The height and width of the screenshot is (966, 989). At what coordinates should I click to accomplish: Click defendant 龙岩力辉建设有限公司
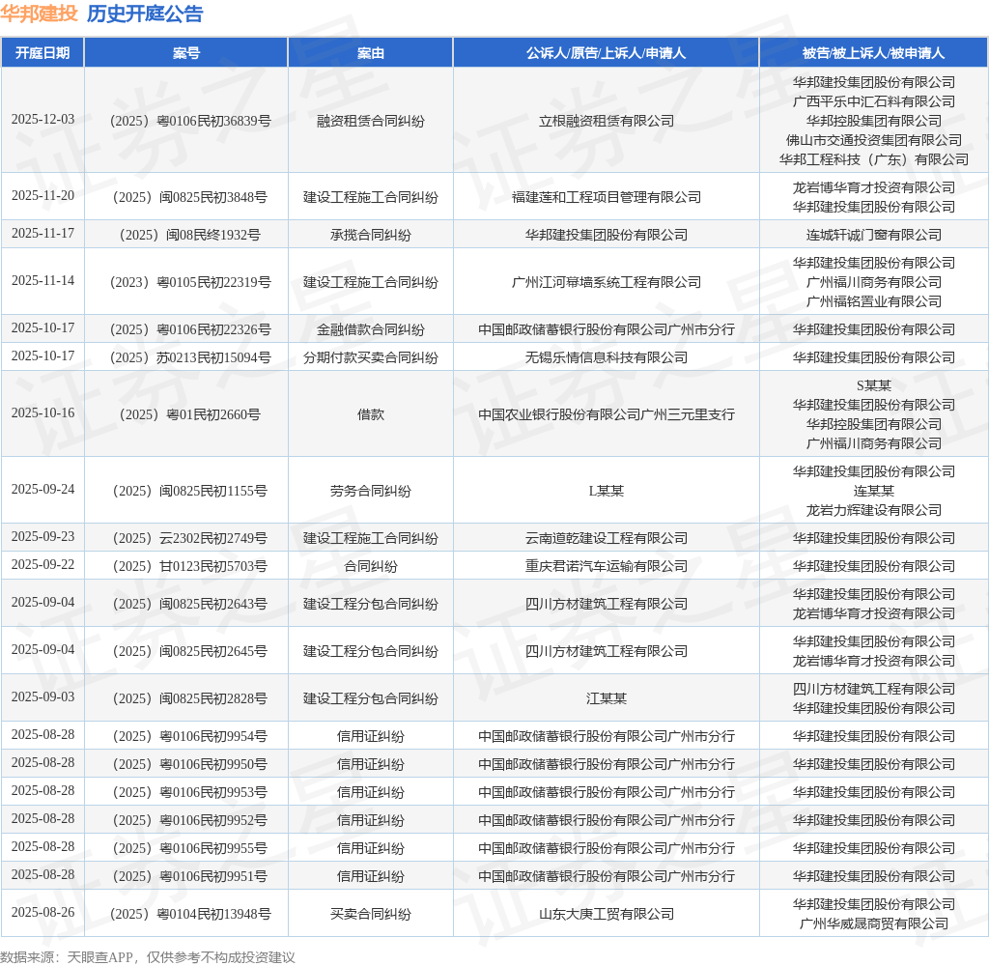coord(873,510)
